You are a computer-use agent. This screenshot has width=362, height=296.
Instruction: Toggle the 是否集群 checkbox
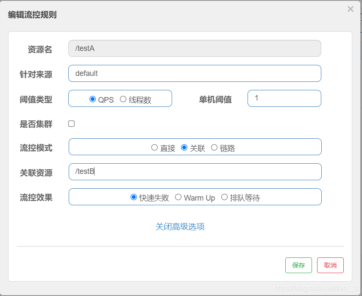coord(72,124)
